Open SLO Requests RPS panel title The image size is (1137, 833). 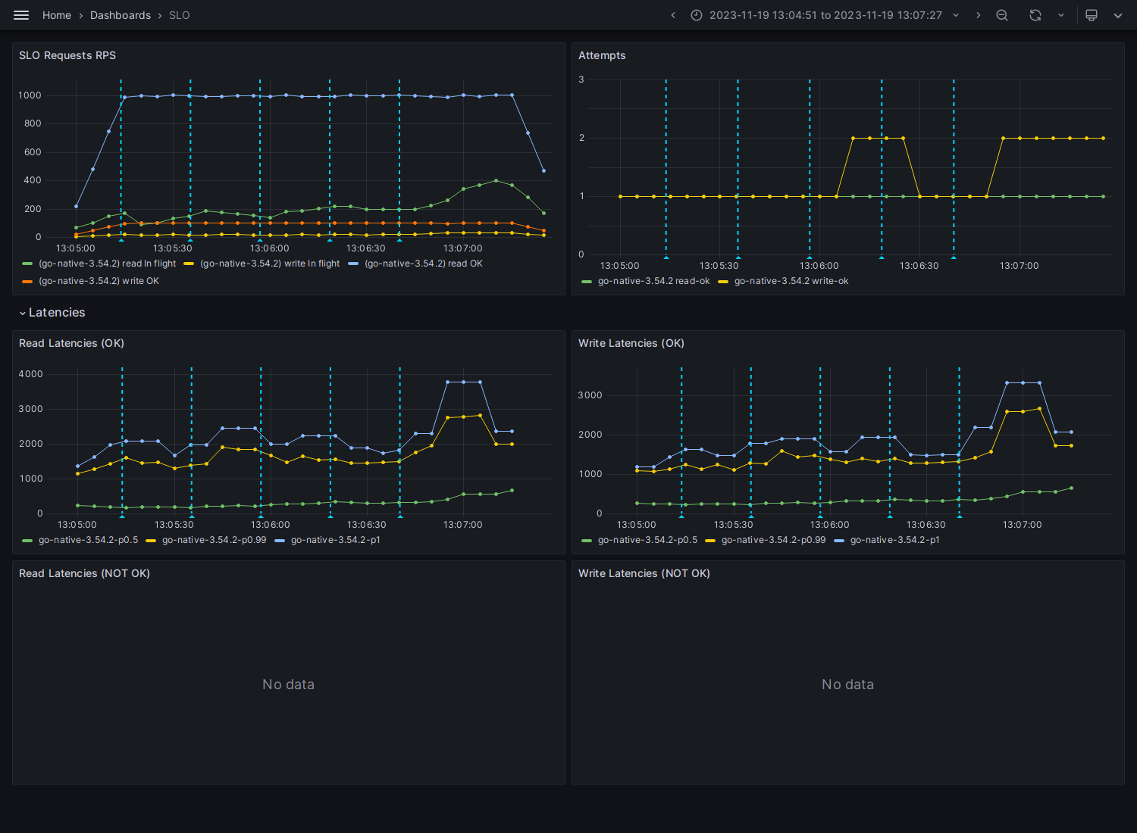pyautogui.click(x=67, y=55)
